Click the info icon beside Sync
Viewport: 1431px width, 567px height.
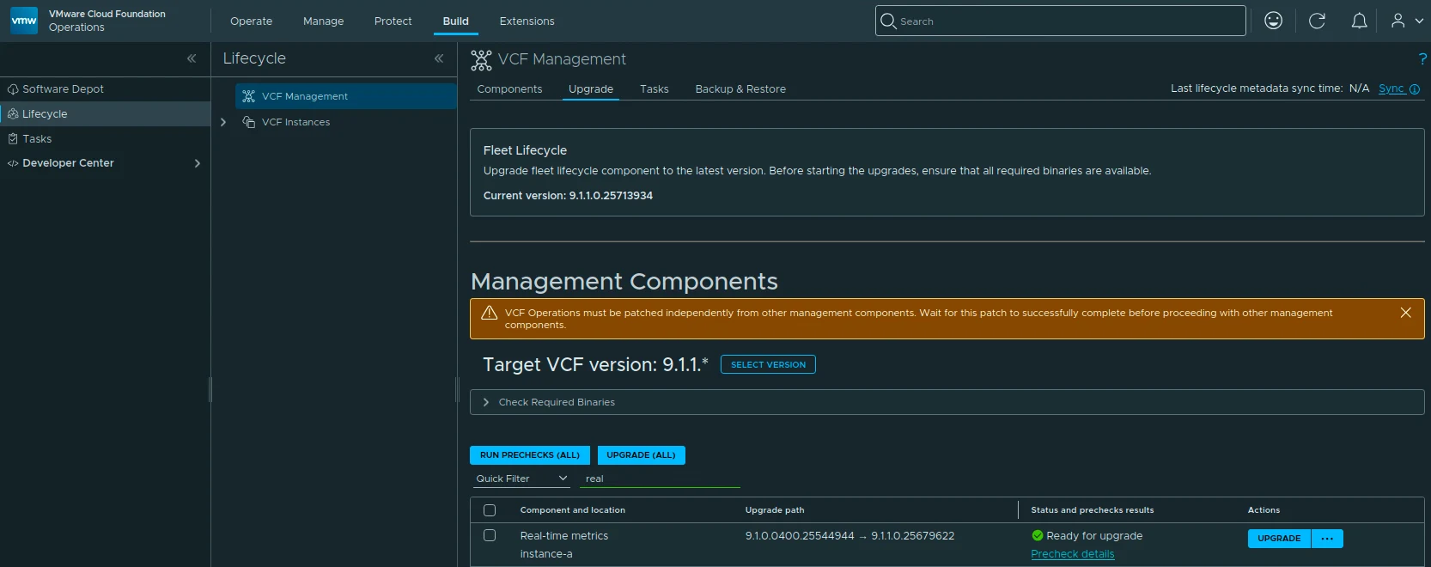1415,89
